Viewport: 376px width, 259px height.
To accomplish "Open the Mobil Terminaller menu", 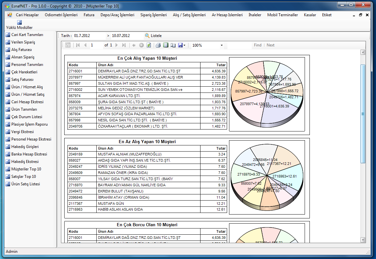I will (x=283, y=15).
